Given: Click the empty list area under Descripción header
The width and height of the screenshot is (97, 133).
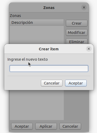Looking at the screenshot, I should [x=37, y=35].
